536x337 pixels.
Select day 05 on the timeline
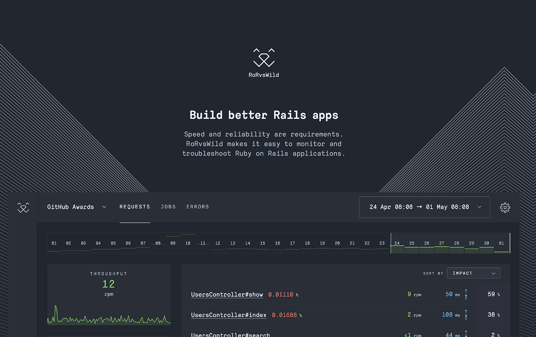pyautogui.click(x=113, y=243)
